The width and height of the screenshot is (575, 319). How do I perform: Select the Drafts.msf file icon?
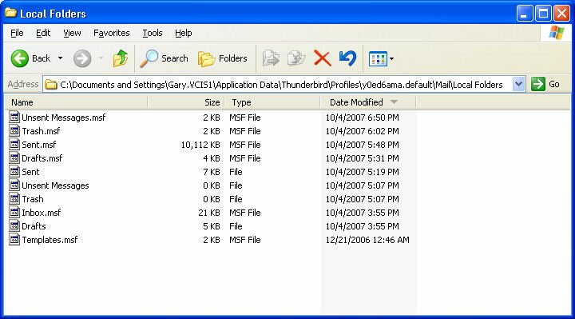tap(14, 158)
